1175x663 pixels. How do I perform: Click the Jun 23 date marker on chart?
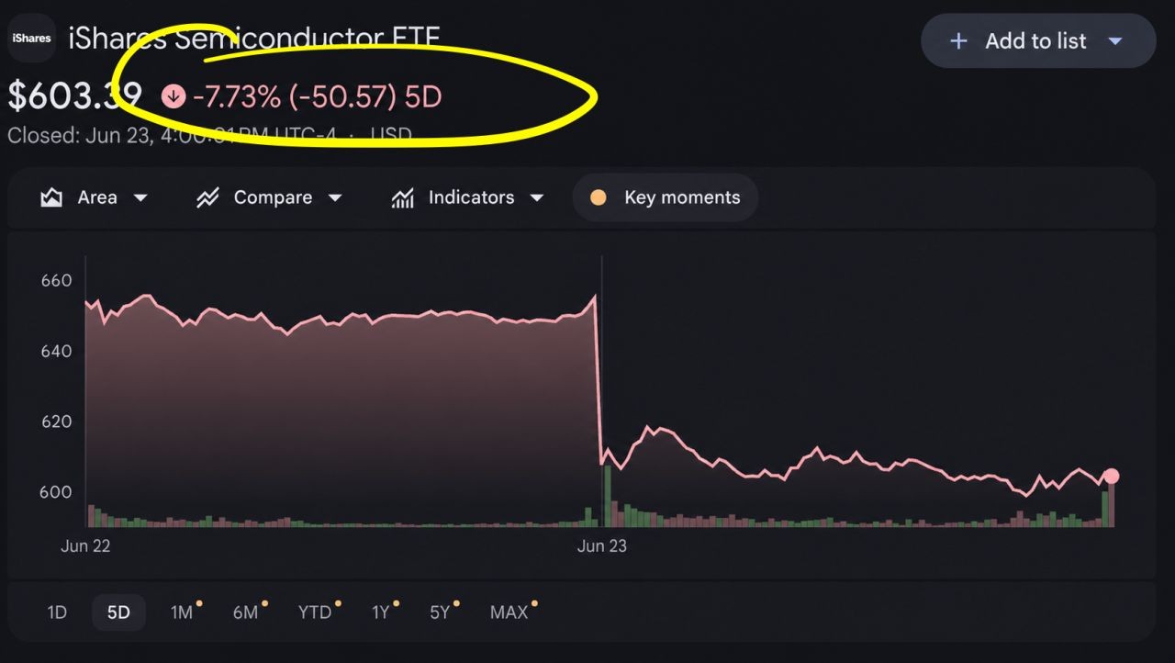click(x=602, y=545)
